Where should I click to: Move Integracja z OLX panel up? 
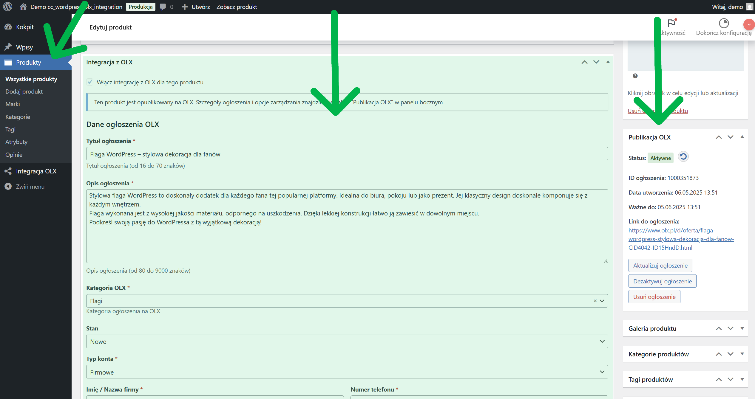point(584,62)
